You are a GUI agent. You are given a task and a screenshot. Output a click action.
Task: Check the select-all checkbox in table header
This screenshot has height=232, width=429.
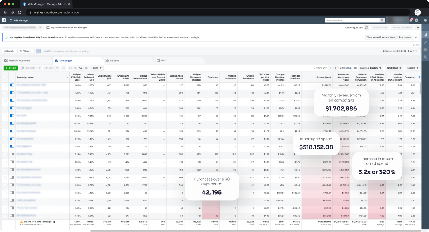tap(6, 77)
